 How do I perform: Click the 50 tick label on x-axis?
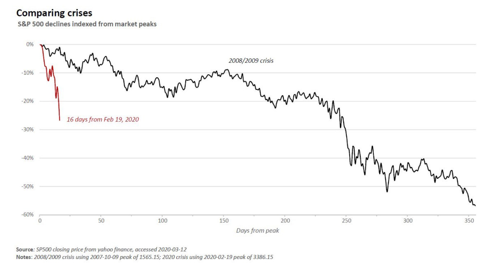(101, 221)
